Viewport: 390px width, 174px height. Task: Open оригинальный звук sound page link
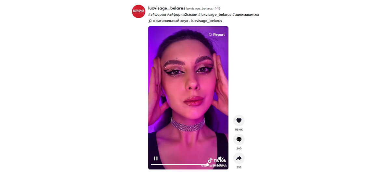click(188, 21)
